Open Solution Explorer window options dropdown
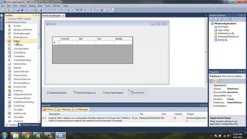This screenshot has height=139, width=247. click(239, 15)
